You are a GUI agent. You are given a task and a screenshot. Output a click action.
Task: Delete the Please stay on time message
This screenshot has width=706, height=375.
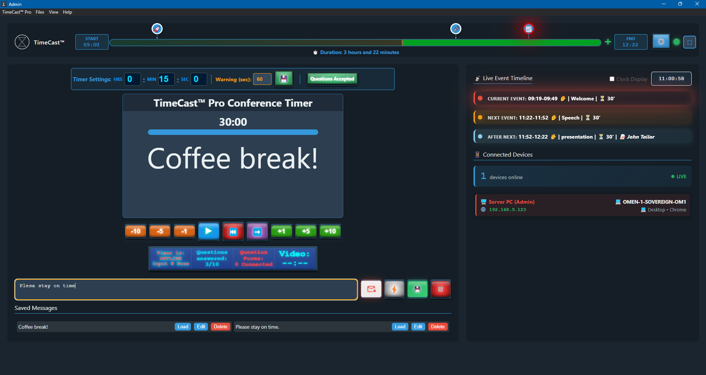(x=437, y=327)
